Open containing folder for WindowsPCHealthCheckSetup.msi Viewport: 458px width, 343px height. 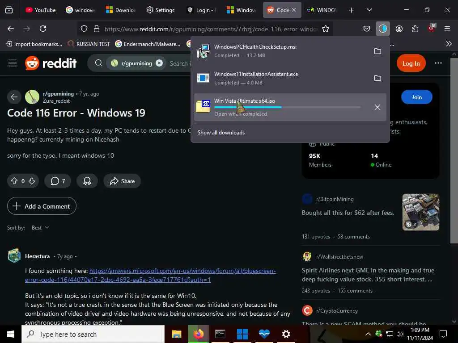pyautogui.click(x=377, y=51)
